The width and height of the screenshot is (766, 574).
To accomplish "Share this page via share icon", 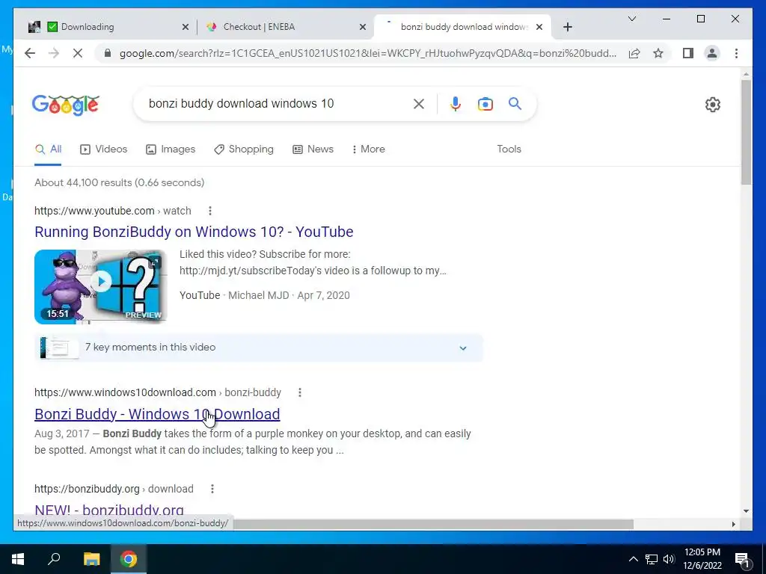I will click(634, 53).
